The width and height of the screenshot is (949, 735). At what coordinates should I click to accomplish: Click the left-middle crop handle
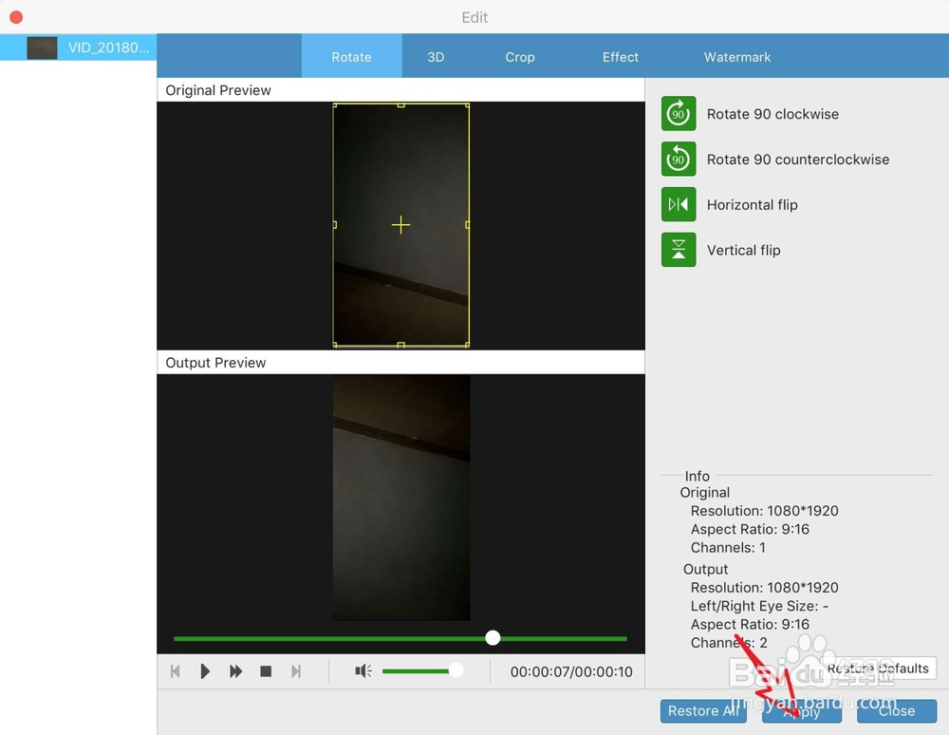335,225
